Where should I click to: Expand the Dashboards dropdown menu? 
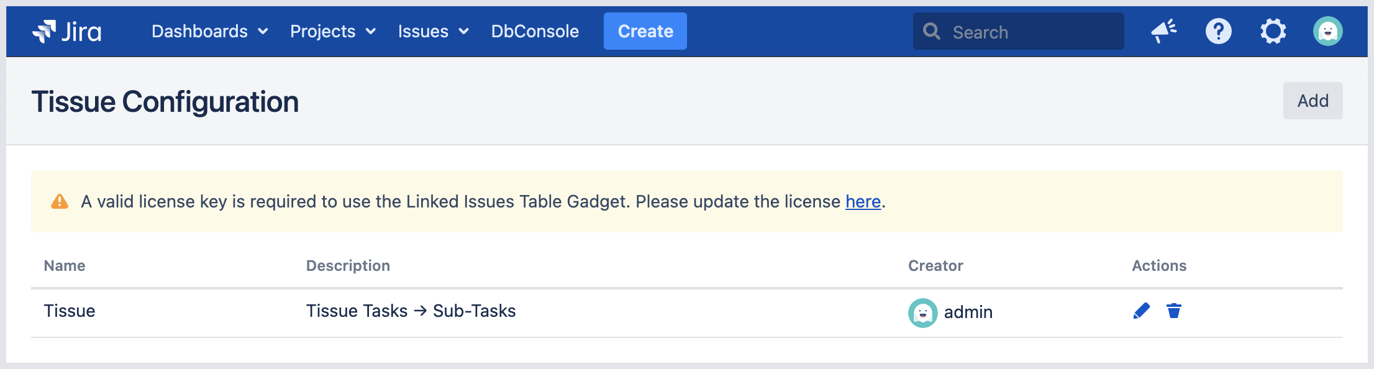pyautogui.click(x=209, y=31)
